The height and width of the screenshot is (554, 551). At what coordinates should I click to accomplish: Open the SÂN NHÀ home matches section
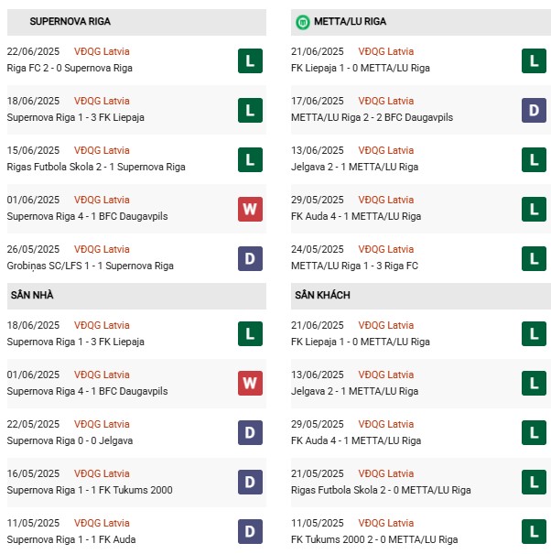coord(32,295)
